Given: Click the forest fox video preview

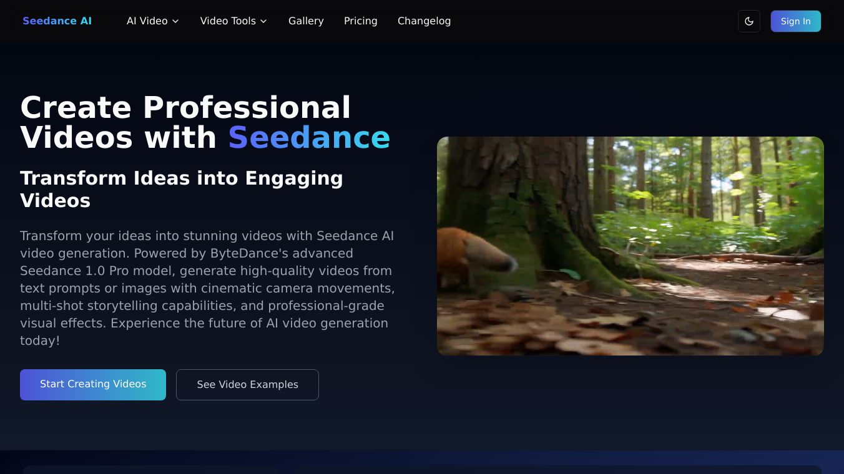Looking at the screenshot, I should pos(631,246).
